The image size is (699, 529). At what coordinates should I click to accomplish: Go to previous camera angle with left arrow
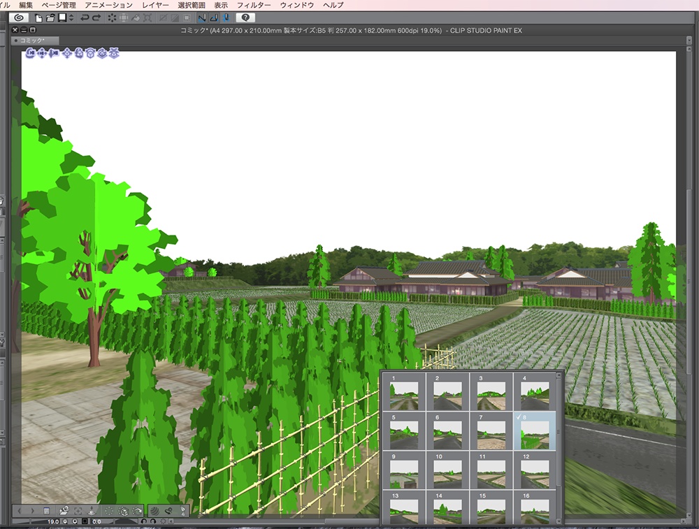pyautogui.click(x=19, y=511)
